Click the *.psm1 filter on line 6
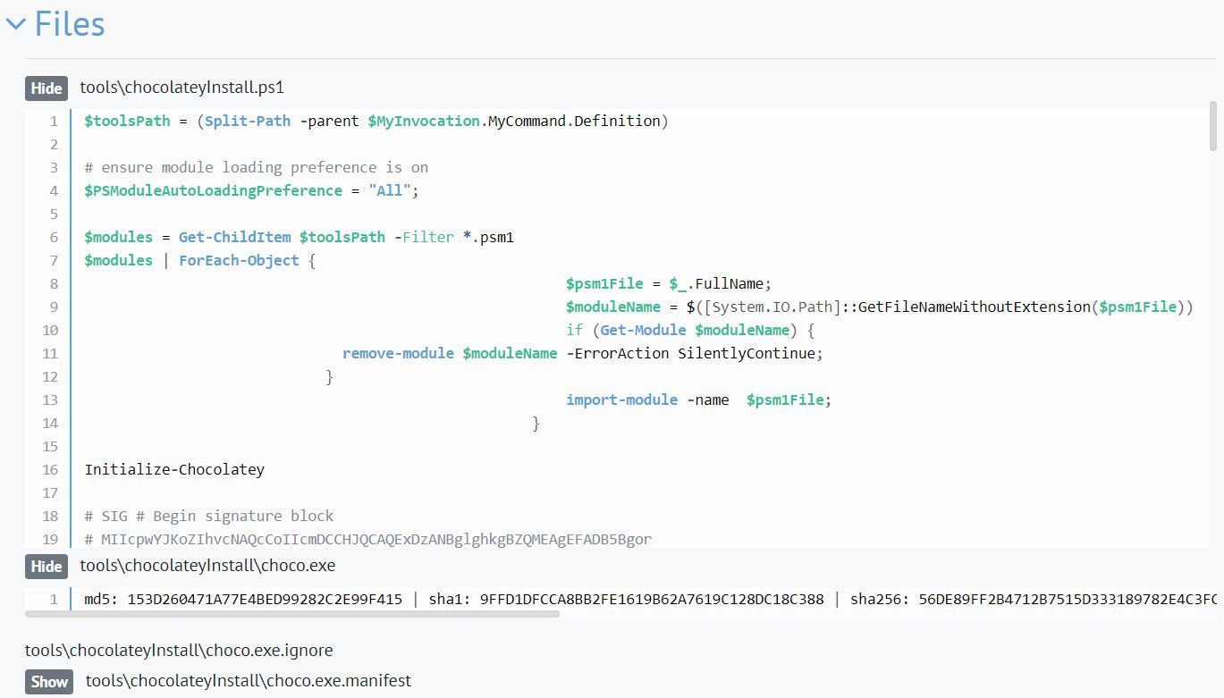1224x698 pixels. pyautogui.click(x=488, y=237)
